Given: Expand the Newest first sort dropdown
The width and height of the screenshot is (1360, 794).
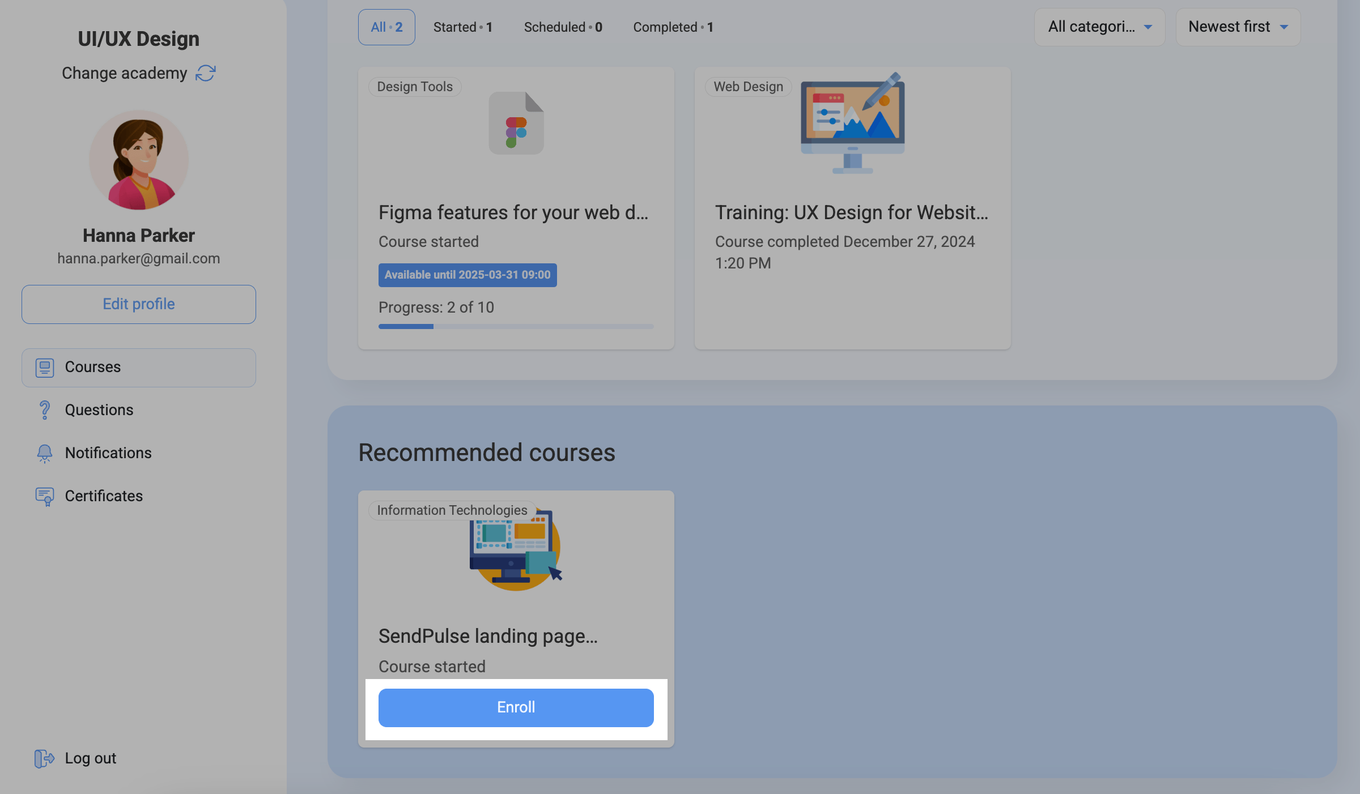Looking at the screenshot, I should pos(1238,27).
